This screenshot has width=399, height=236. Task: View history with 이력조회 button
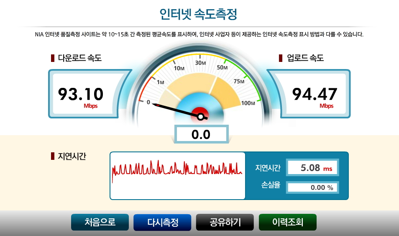288,222
